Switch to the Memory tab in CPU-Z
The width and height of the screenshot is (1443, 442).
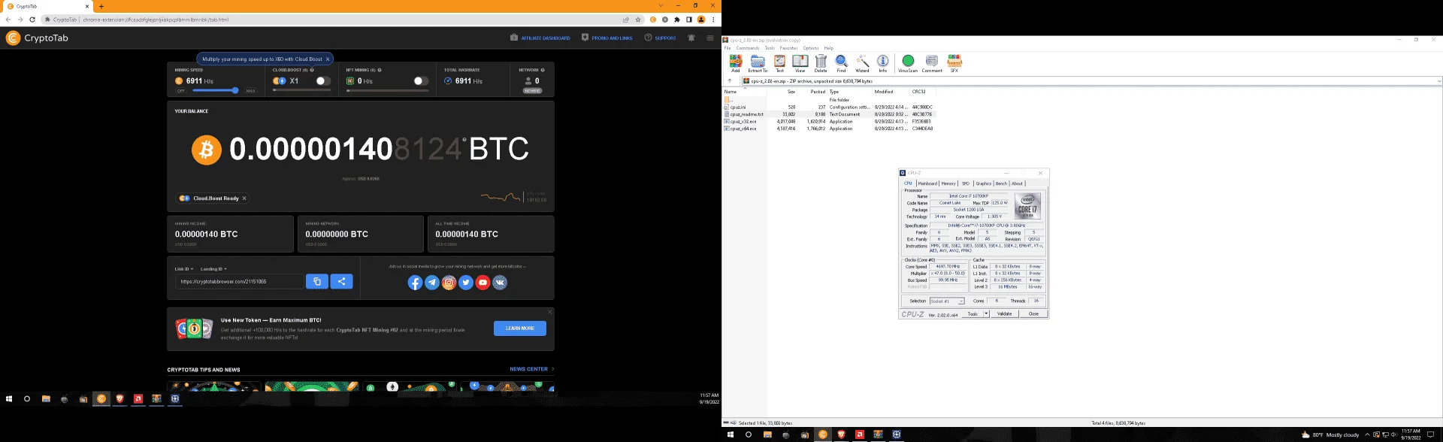tap(948, 183)
